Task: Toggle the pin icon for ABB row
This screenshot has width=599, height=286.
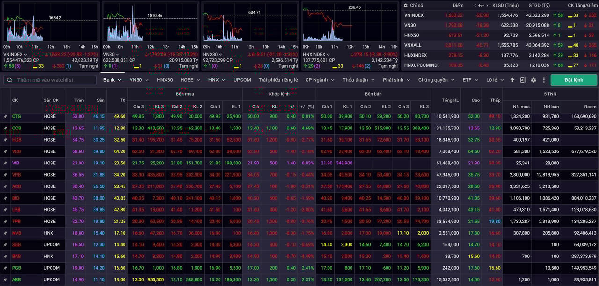Action: pos(5,280)
